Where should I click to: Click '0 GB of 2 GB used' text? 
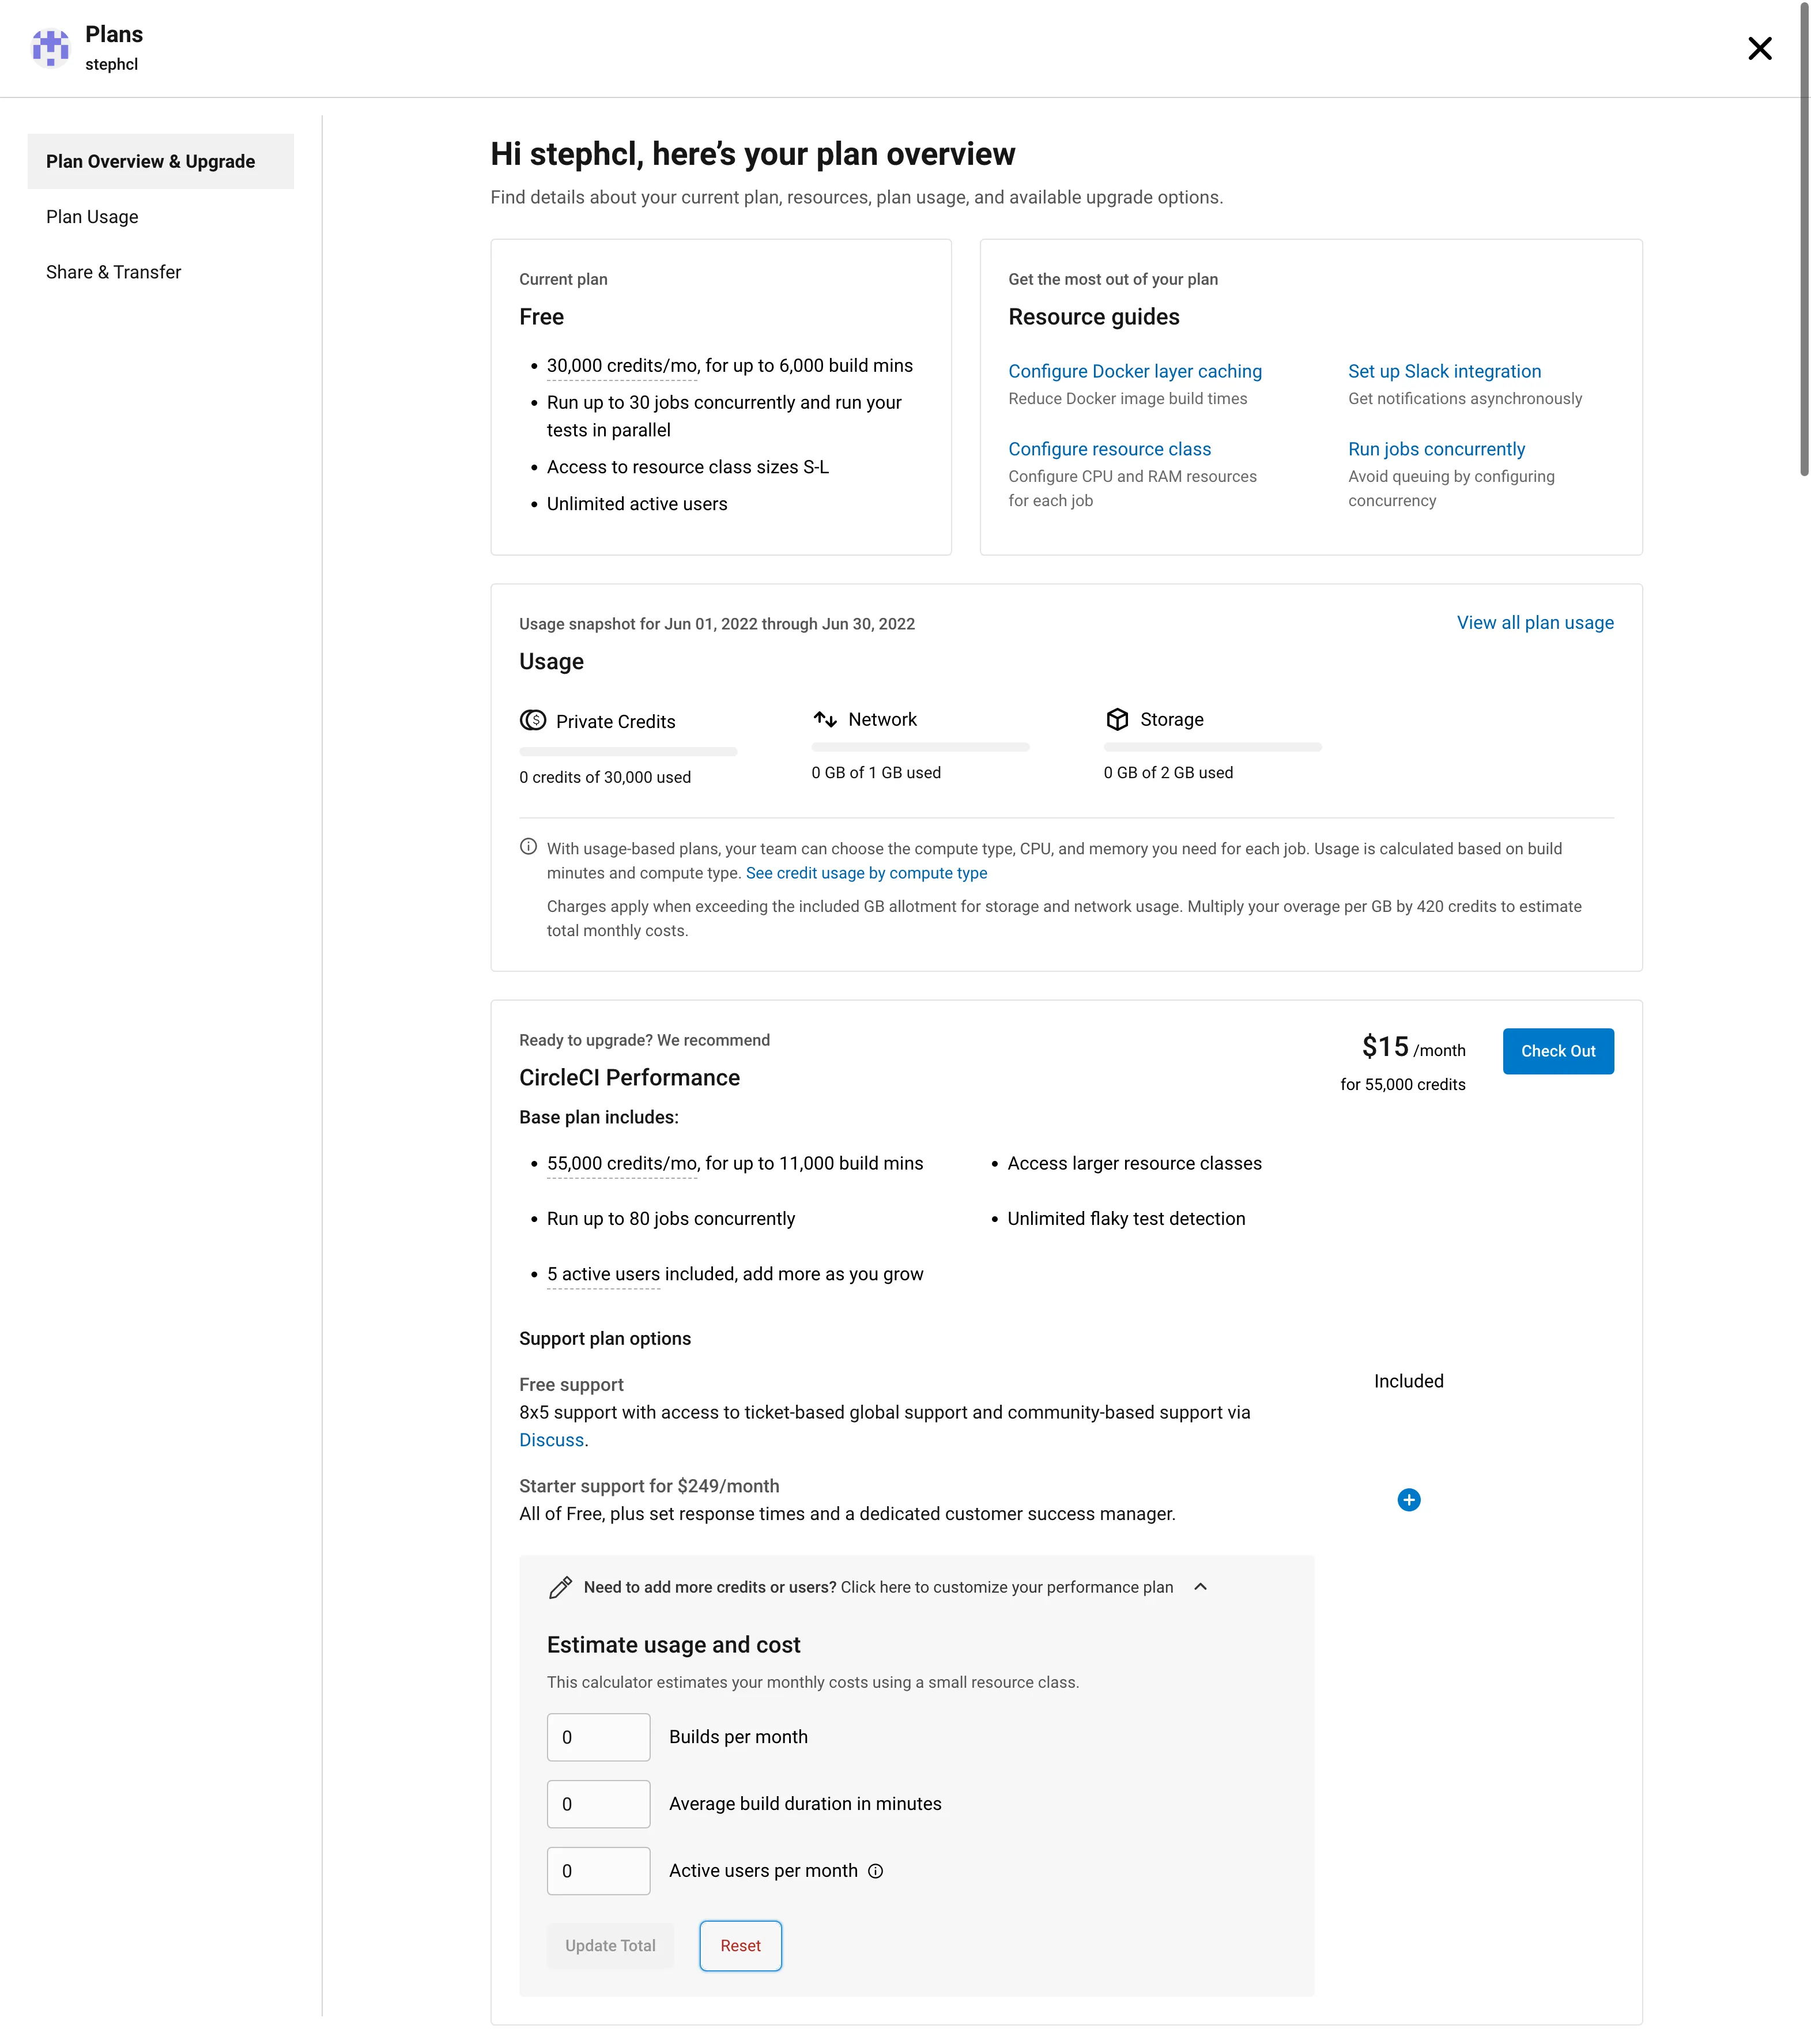coord(1168,772)
